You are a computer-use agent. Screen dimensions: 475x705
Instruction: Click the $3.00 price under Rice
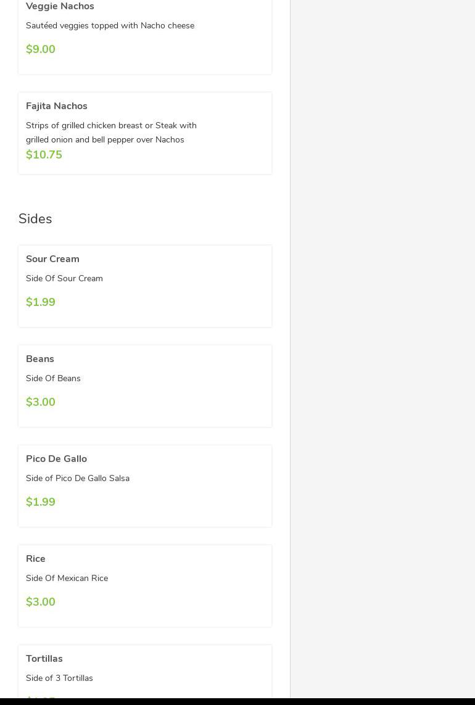41,602
